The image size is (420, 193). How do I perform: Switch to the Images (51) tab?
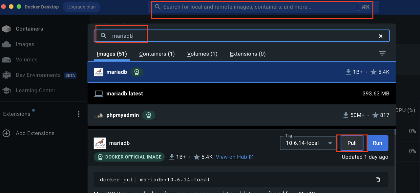tap(112, 54)
